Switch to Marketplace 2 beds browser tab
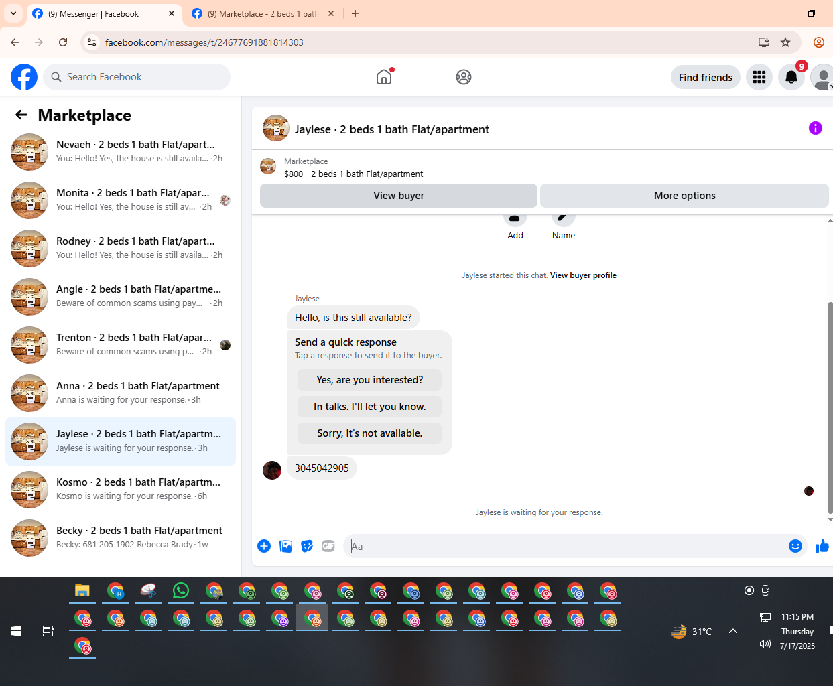 pyautogui.click(x=262, y=13)
